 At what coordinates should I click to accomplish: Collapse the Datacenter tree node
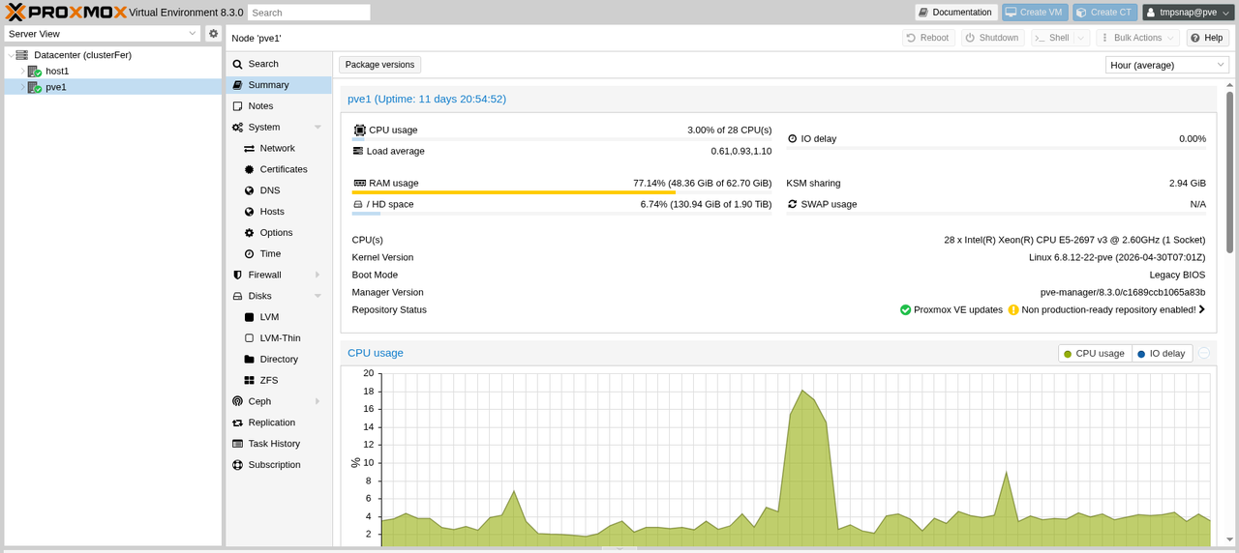(11, 55)
